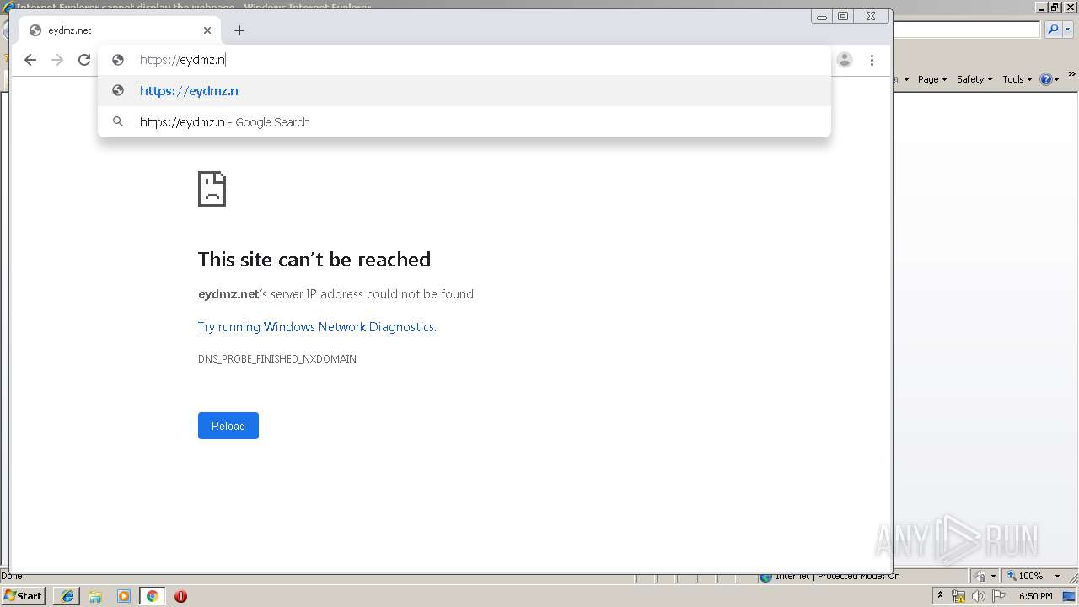Viewport: 1079px width, 607px height.
Task: Reload the page via the toolbar refresh icon
Action: 84,60
